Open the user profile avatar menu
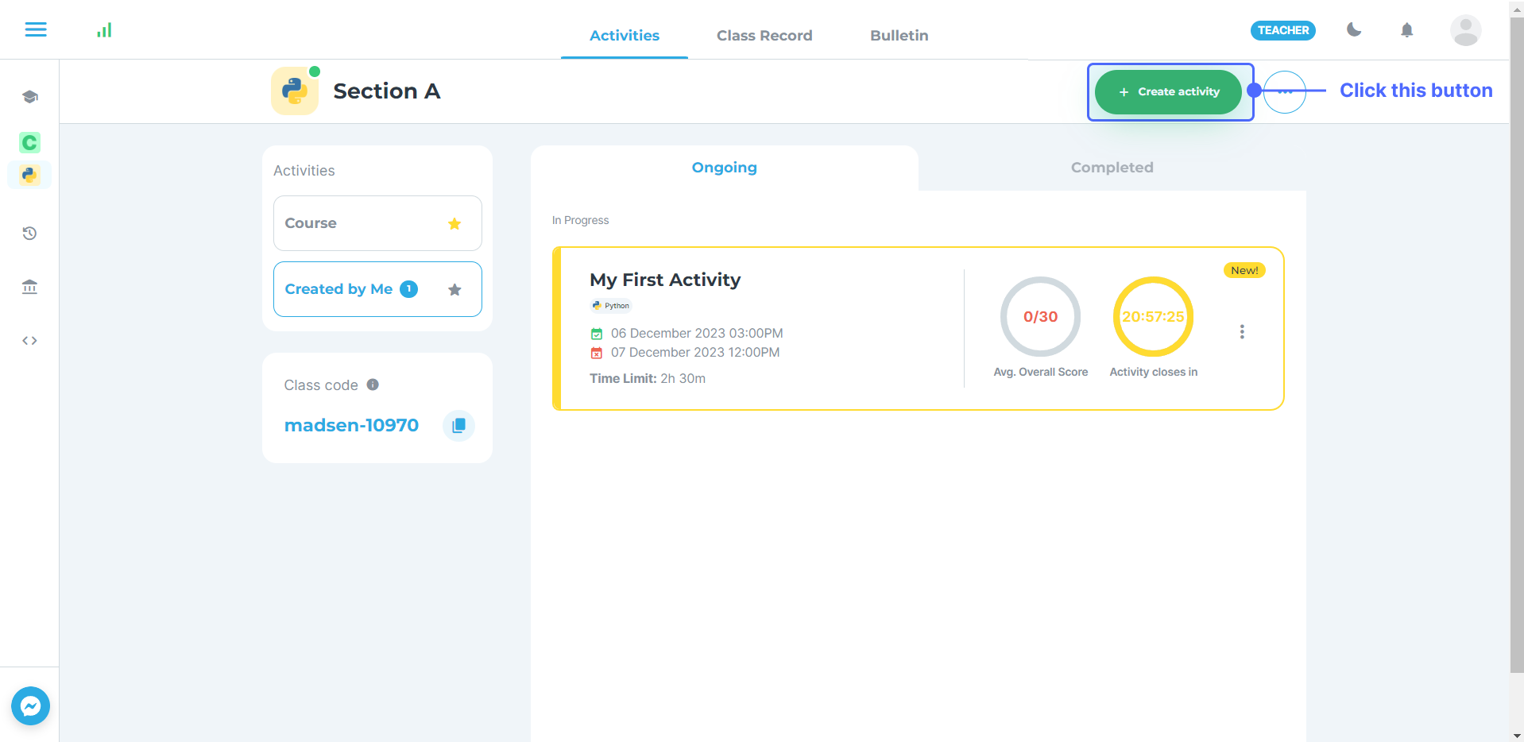This screenshot has height=742, width=1524. point(1465,31)
